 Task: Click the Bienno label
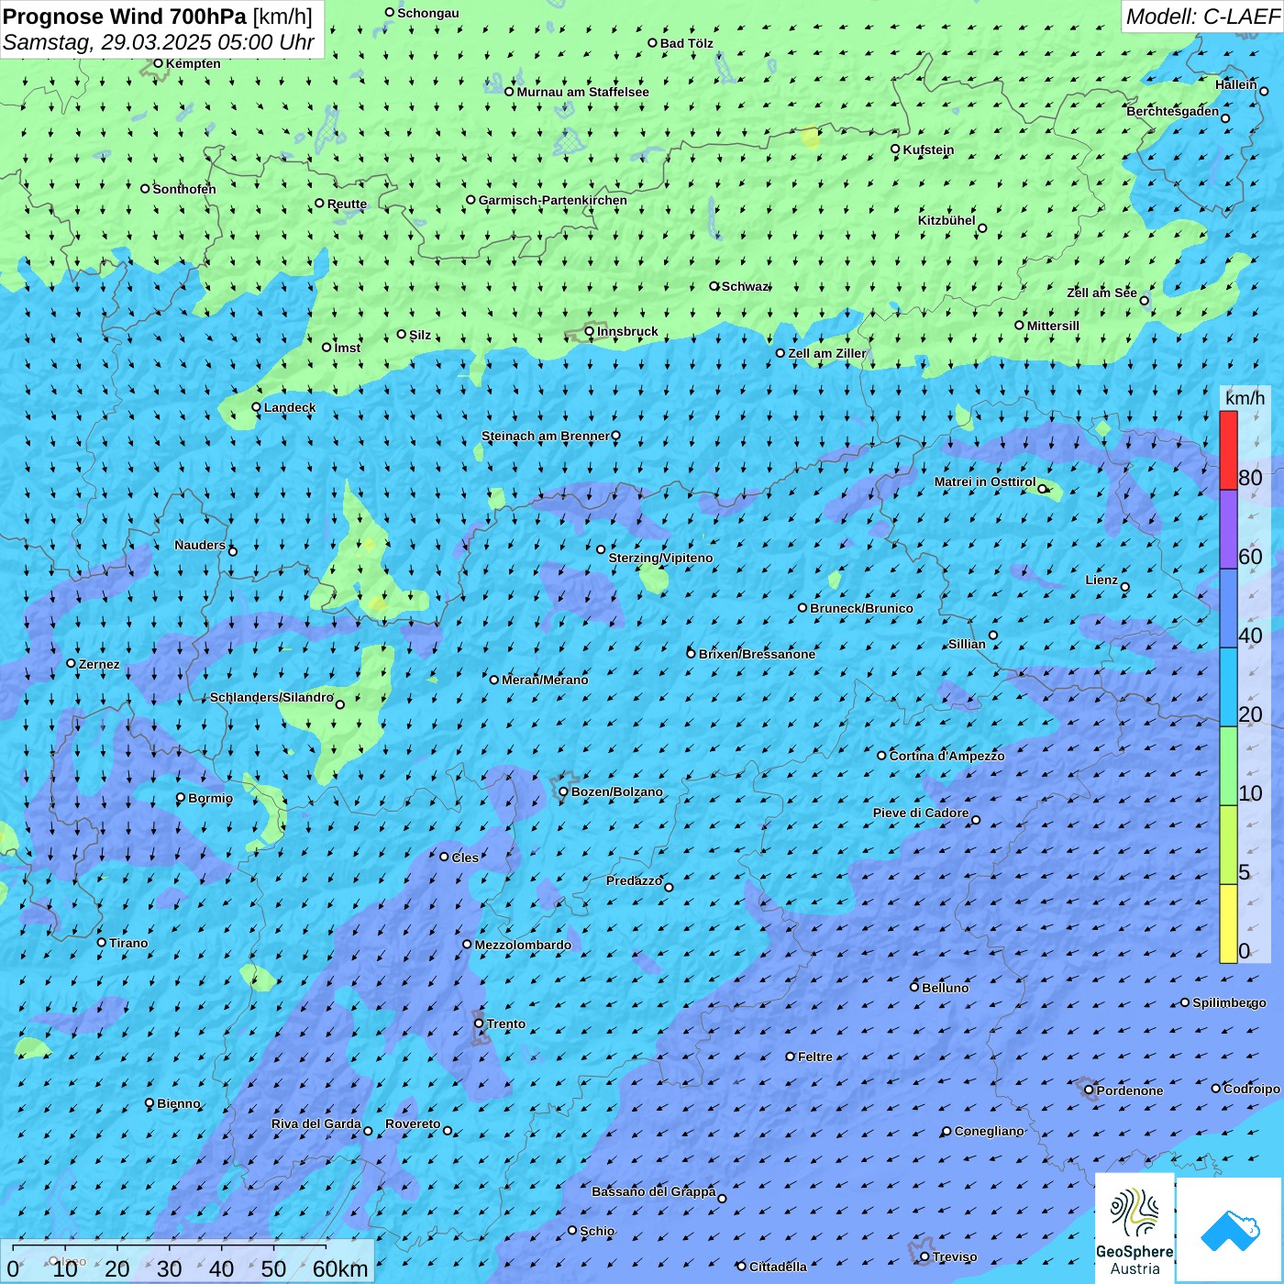point(179,1103)
